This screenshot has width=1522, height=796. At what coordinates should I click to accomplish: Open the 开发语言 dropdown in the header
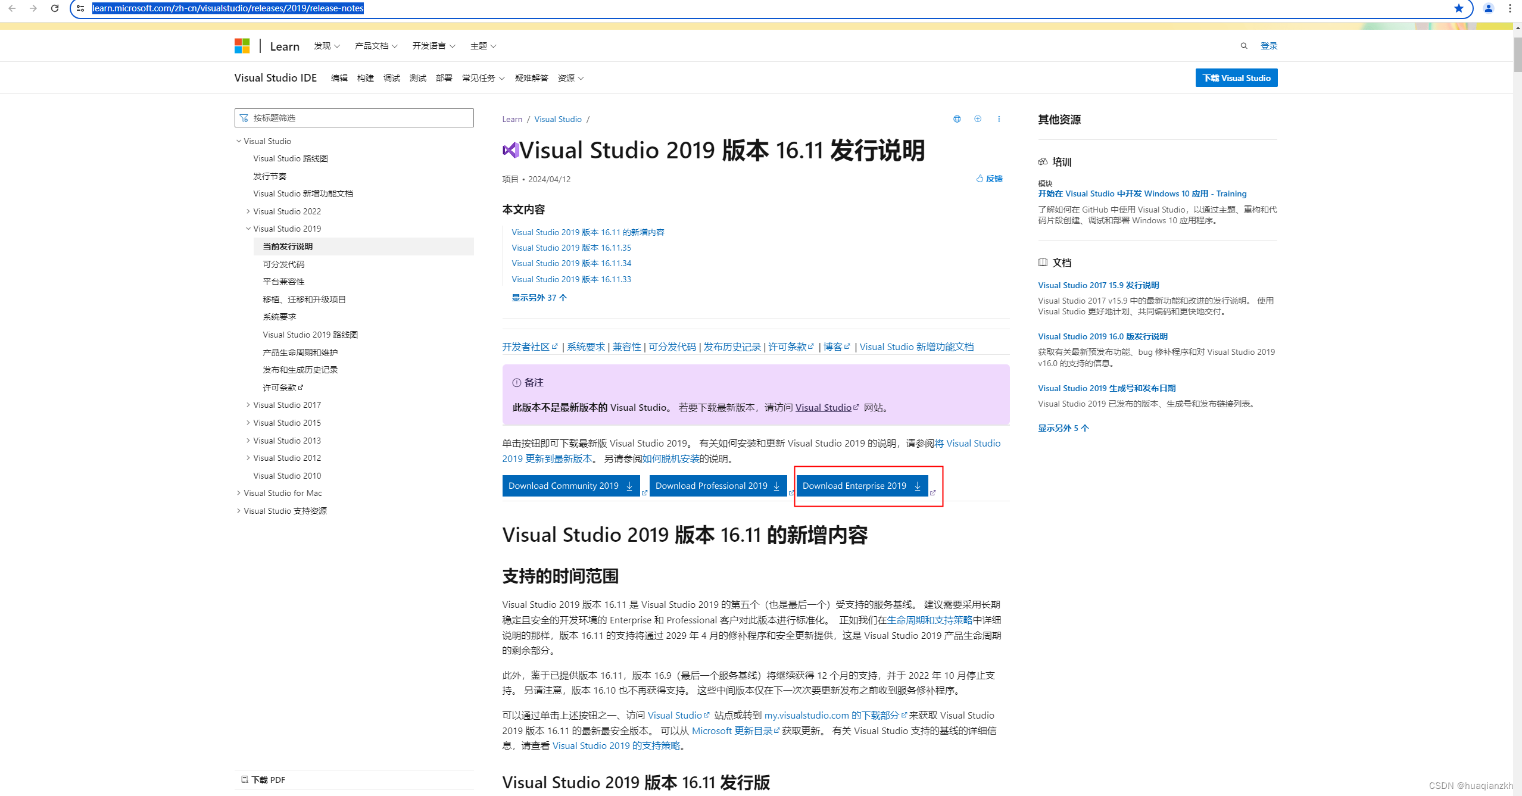pyautogui.click(x=433, y=45)
